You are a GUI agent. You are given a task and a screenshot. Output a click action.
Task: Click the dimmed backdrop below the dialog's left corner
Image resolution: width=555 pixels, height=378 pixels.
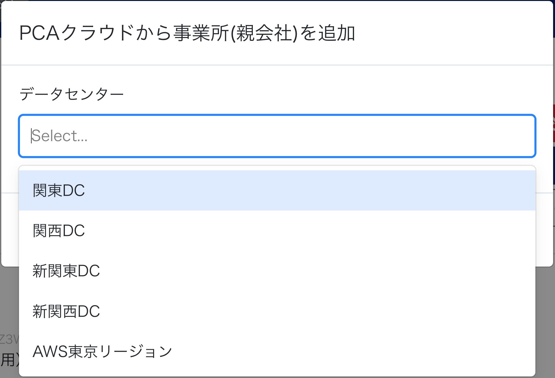click(x=9, y=291)
